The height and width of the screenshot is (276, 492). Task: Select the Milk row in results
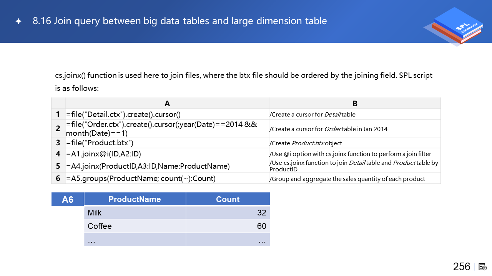point(135,213)
